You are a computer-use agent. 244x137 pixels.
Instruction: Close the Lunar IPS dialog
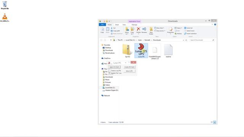133,62
